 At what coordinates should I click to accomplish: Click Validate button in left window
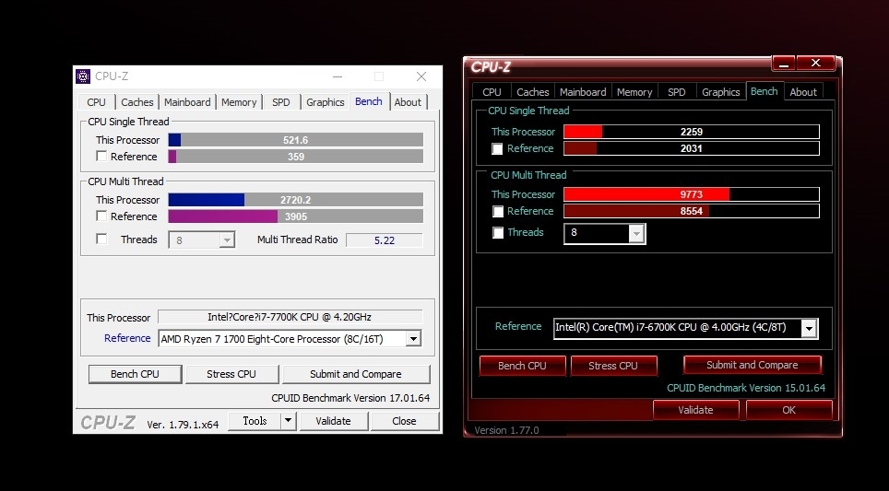tap(334, 421)
